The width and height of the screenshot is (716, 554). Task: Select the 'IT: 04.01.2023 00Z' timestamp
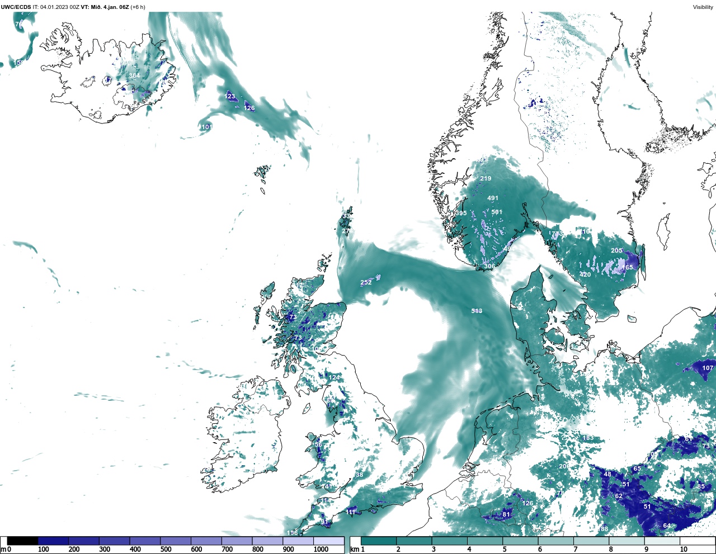[x=55, y=7]
